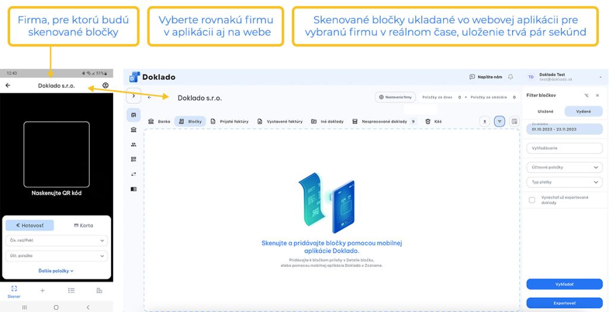Image resolution: width=609 pixels, height=312 pixels.
Task: Switch the filter to Uložené
Action: click(x=546, y=112)
